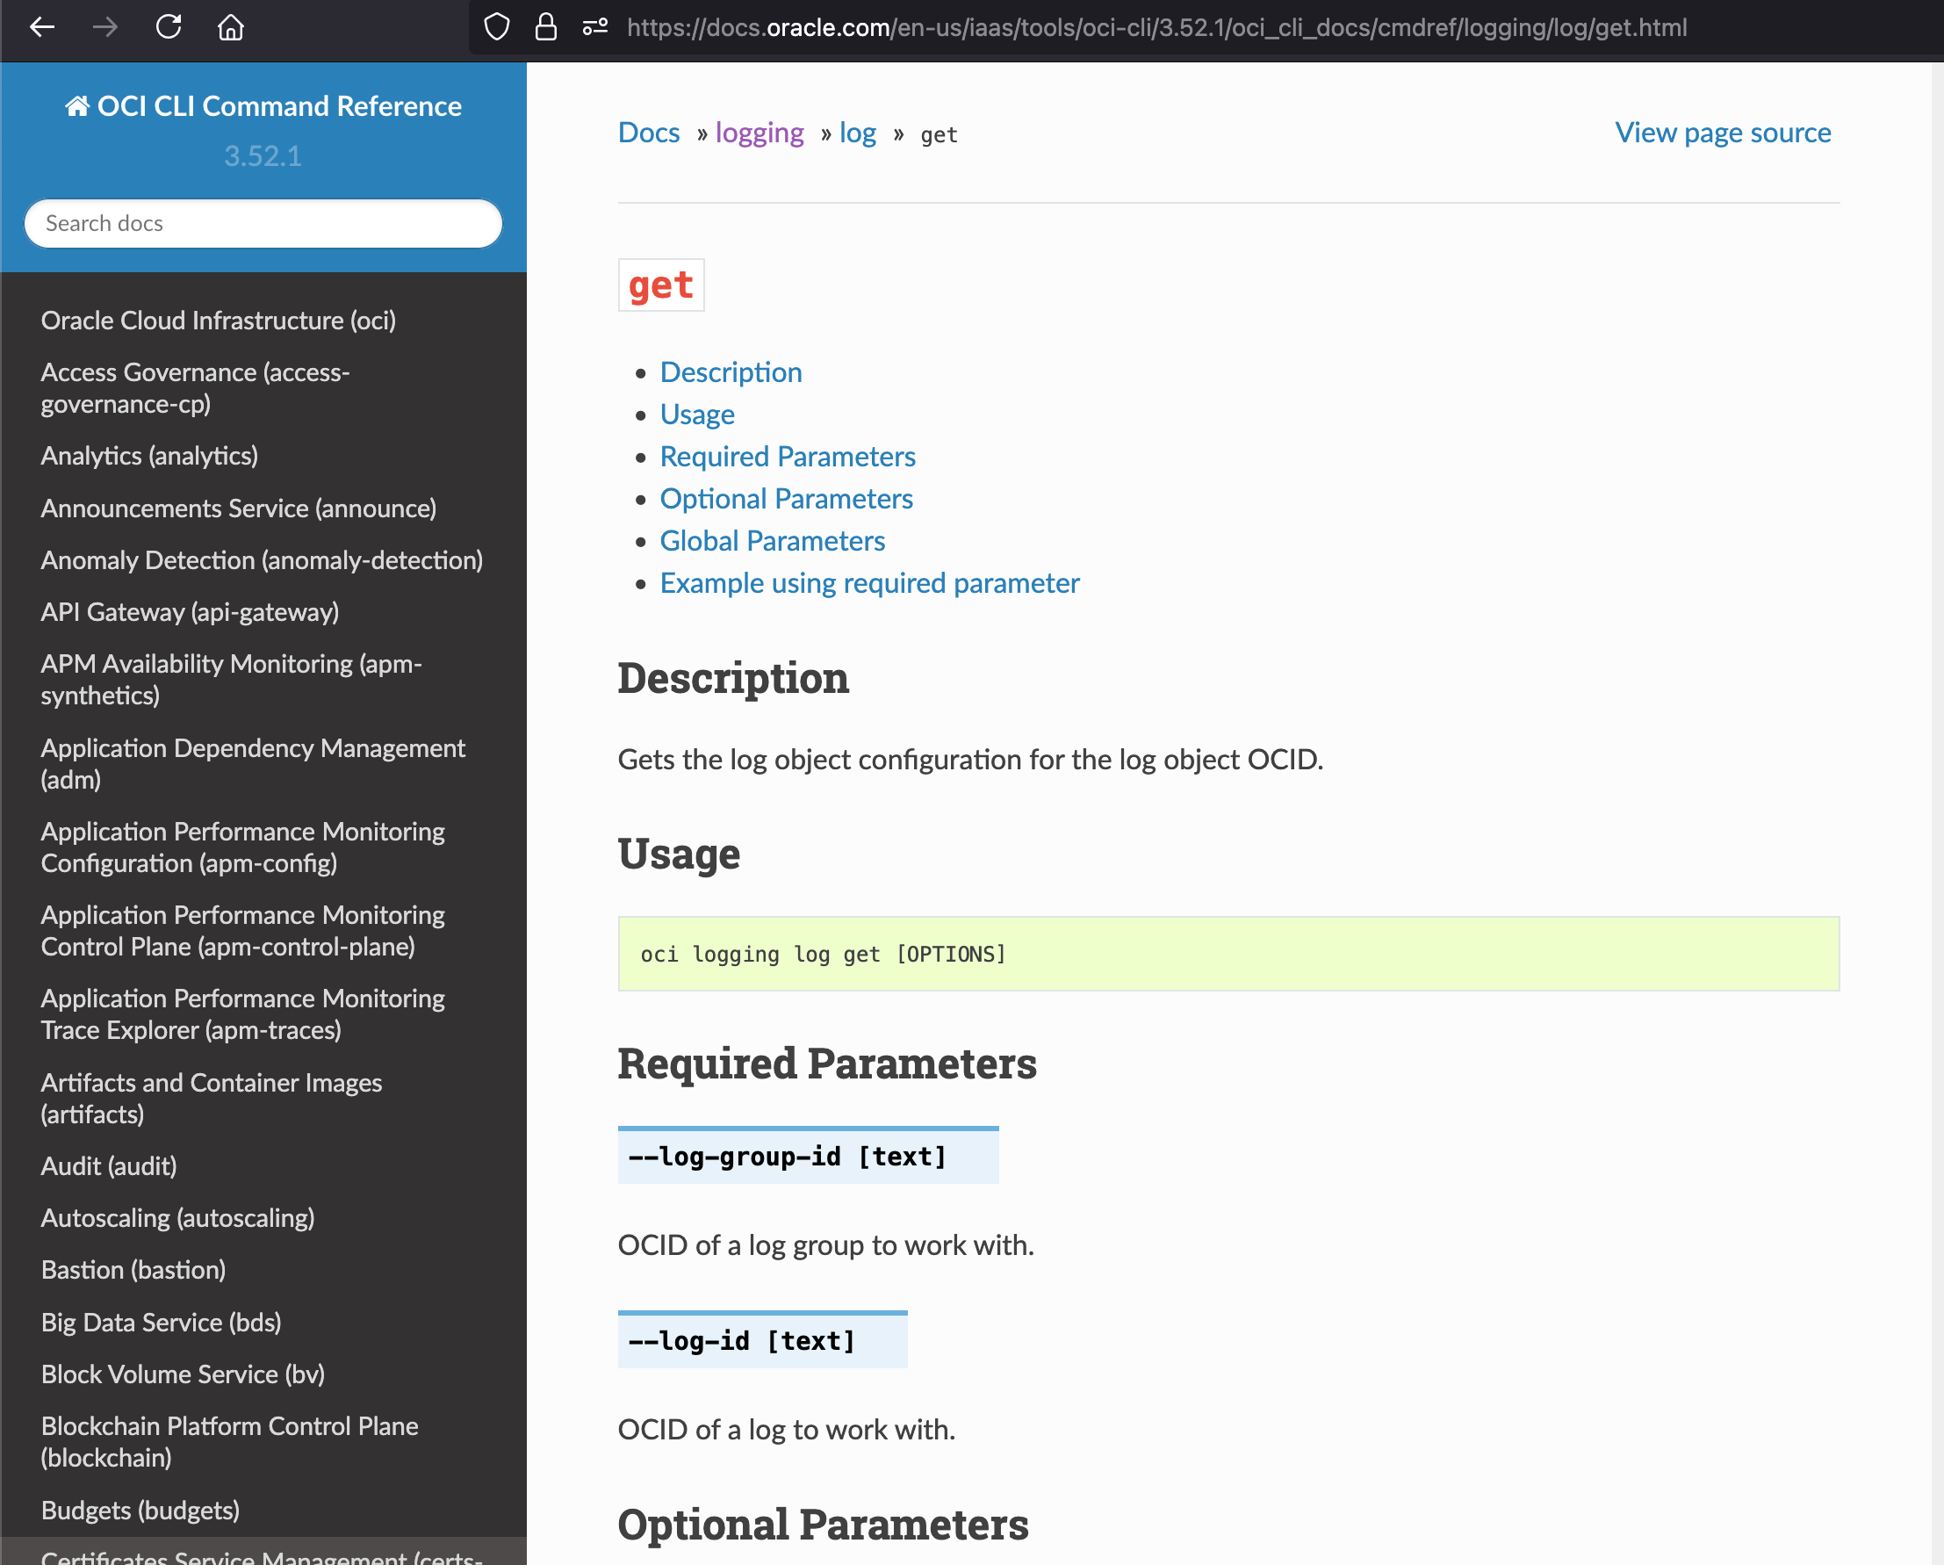Viewport: 1944px width, 1565px height.
Task: Open Anomaly Detection (anomaly-detection)
Action: click(x=263, y=560)
